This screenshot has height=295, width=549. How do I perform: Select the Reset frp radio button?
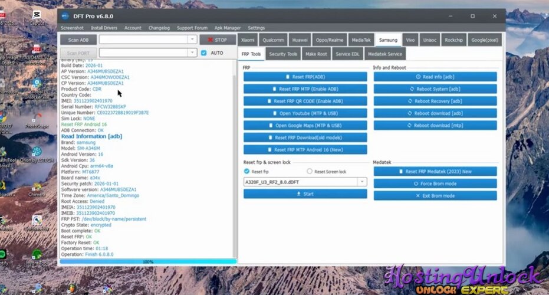[247, 172]
